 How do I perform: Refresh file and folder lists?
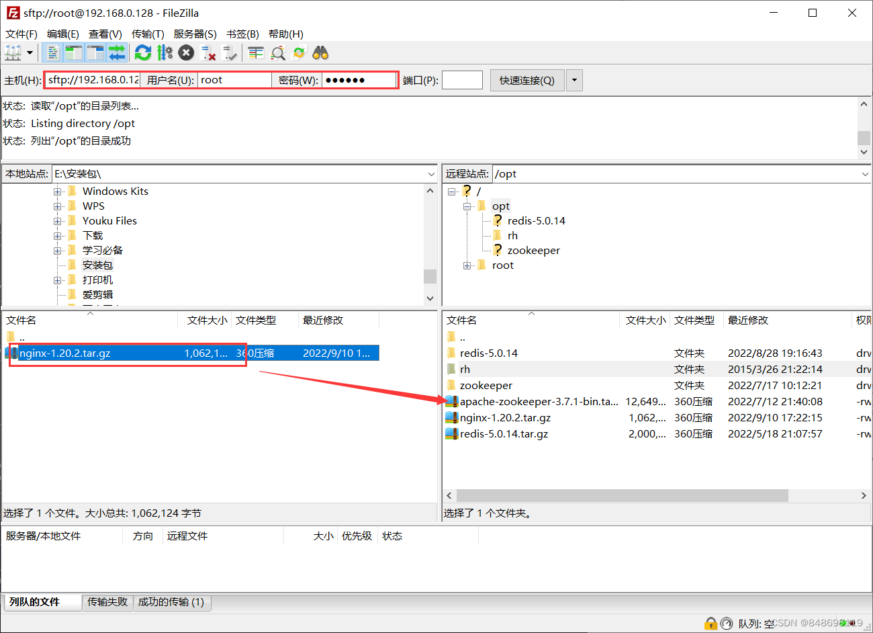tap(143, 52)
